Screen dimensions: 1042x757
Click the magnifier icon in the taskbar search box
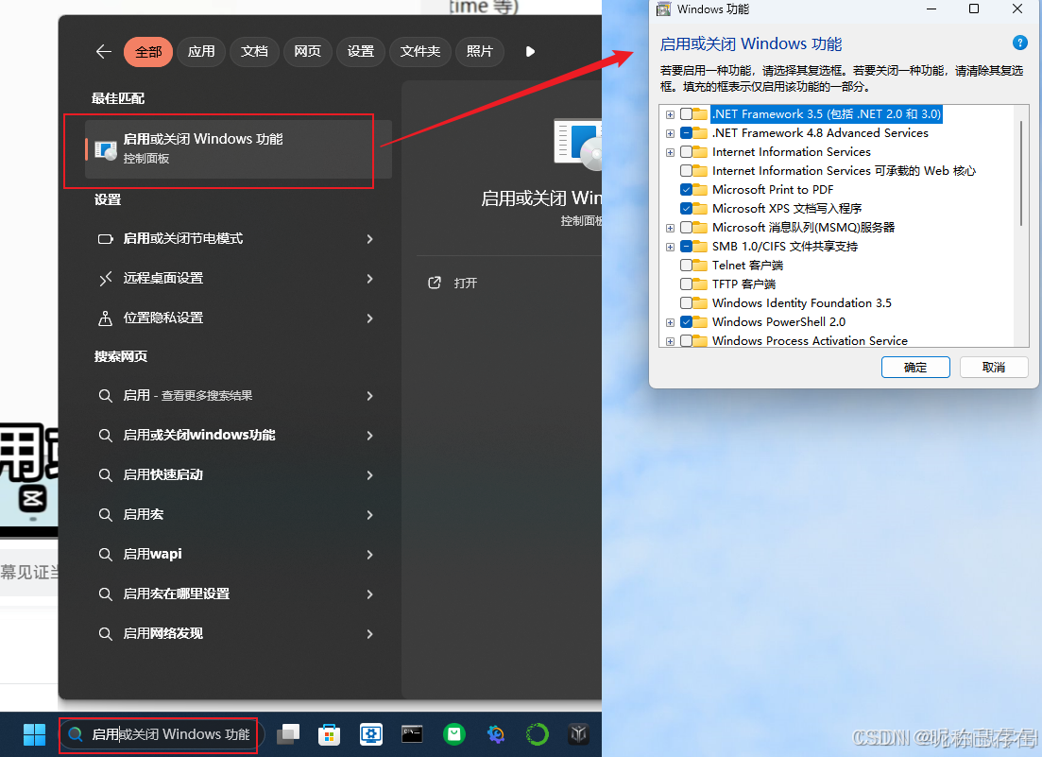click(x=76, y=733)
